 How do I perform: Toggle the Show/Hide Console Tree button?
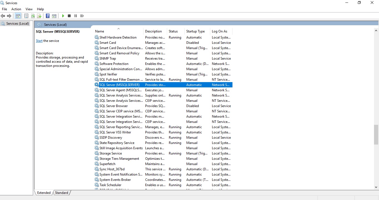(18, 16)
